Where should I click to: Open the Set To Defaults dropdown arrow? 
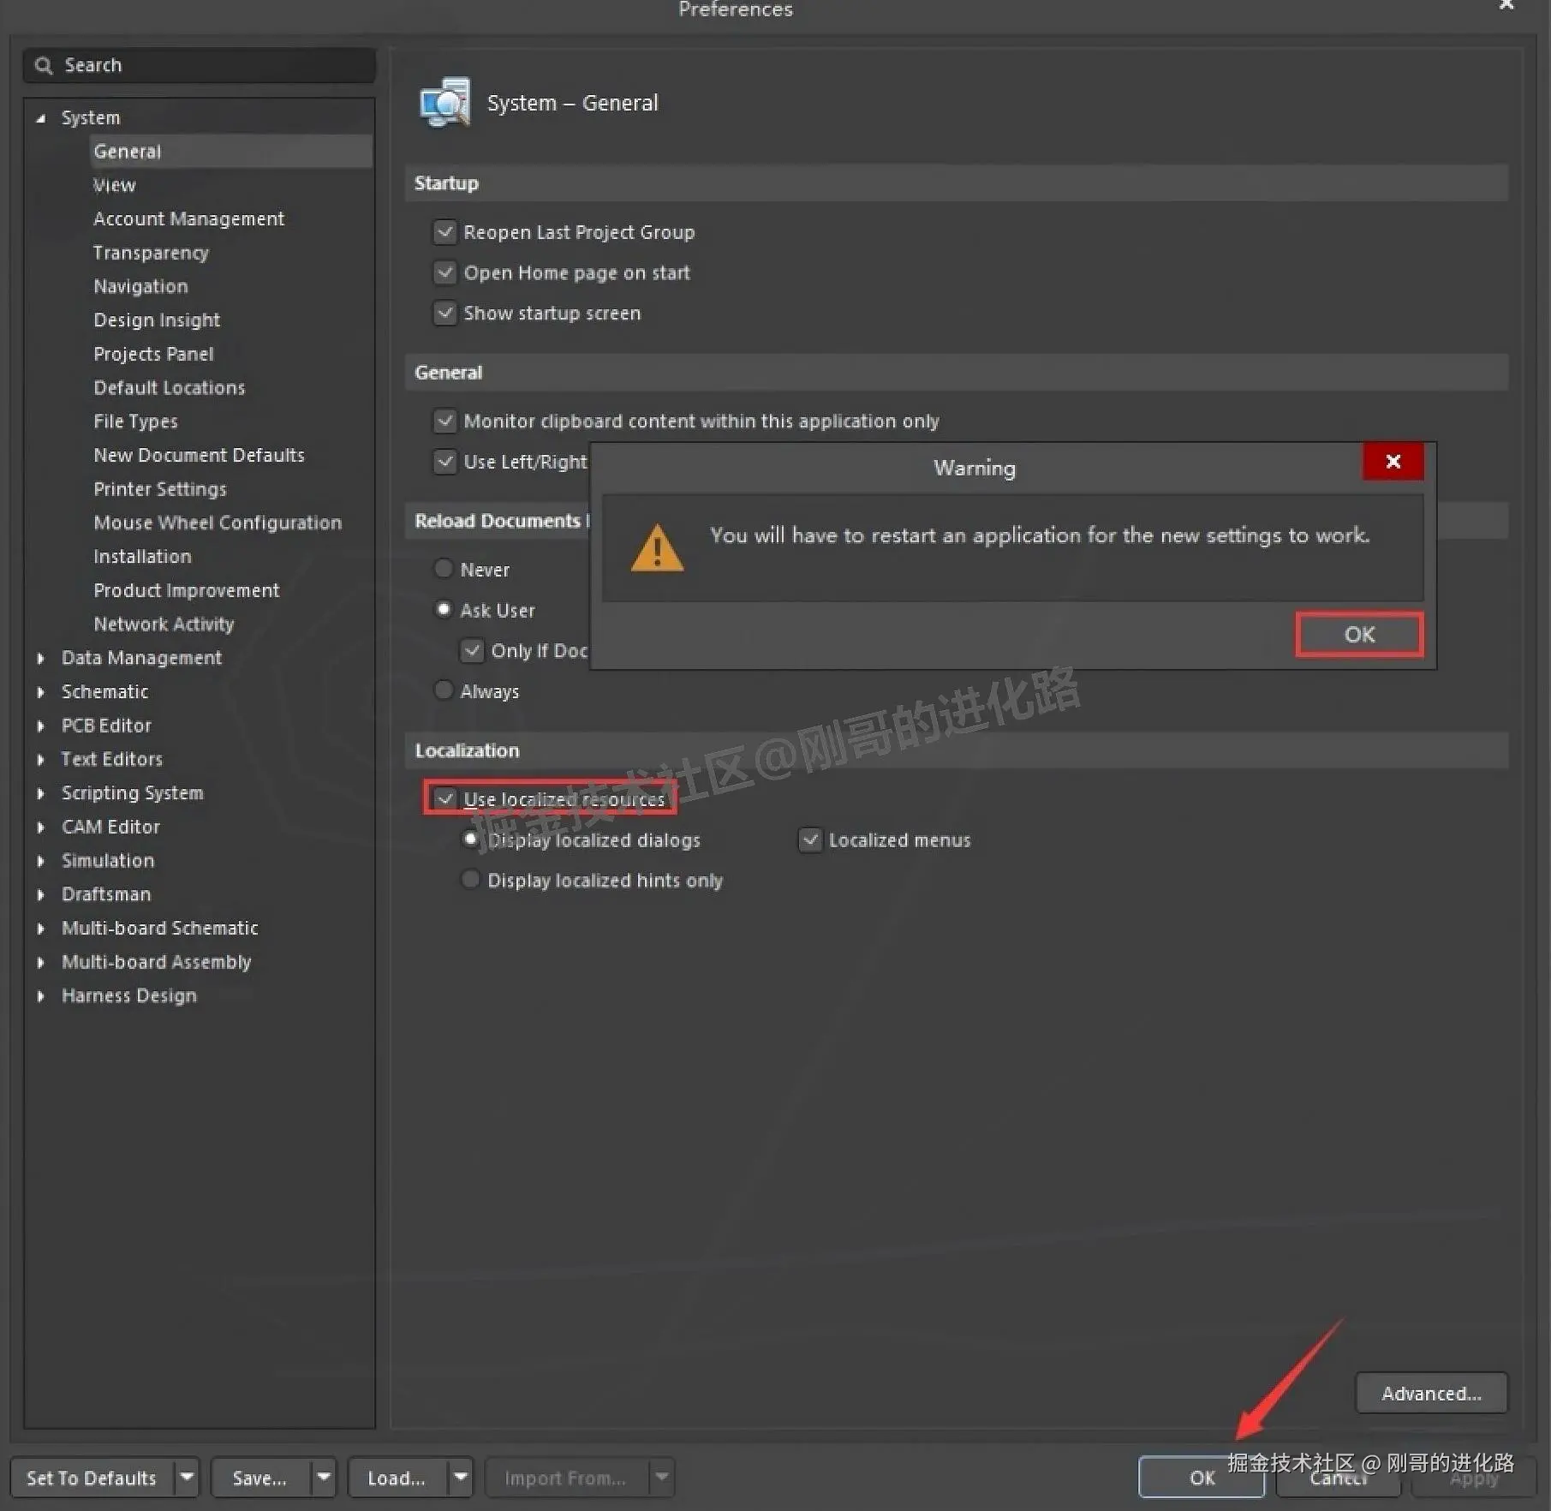(187, 1477)
